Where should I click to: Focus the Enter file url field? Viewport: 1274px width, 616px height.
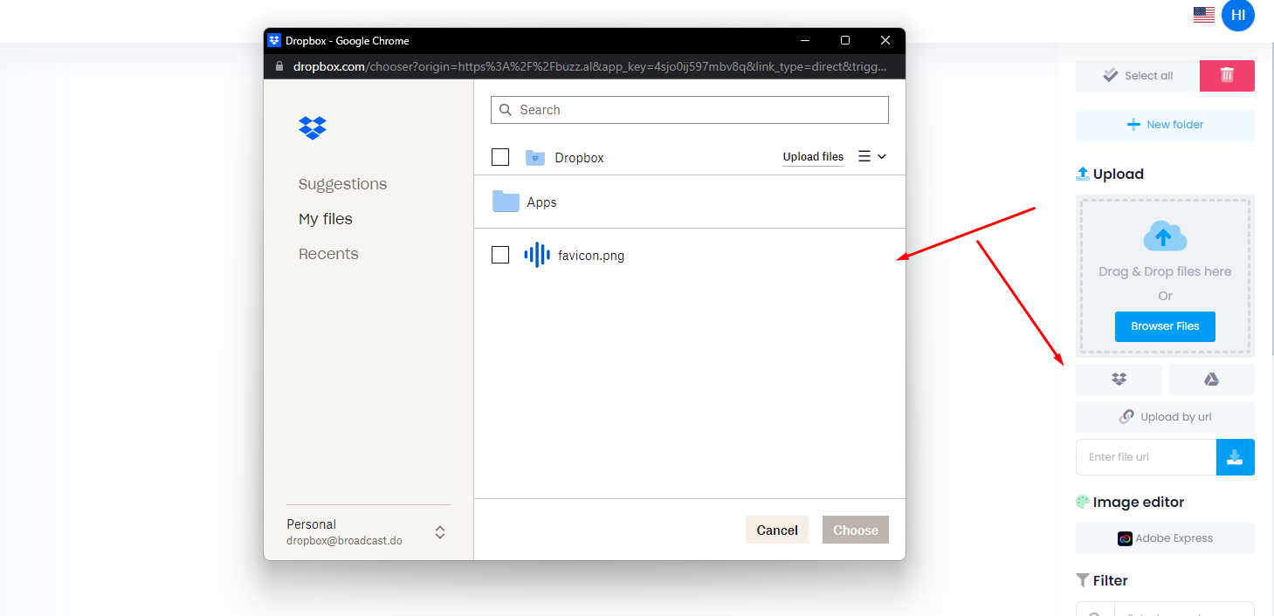click(1147, 457)
